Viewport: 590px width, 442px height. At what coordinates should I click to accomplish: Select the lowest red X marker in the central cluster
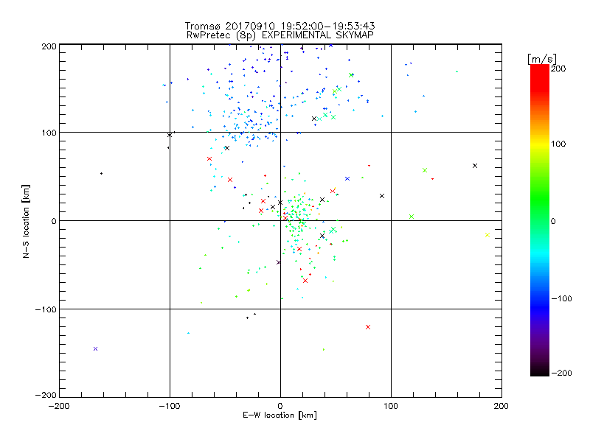click(305, 281)
